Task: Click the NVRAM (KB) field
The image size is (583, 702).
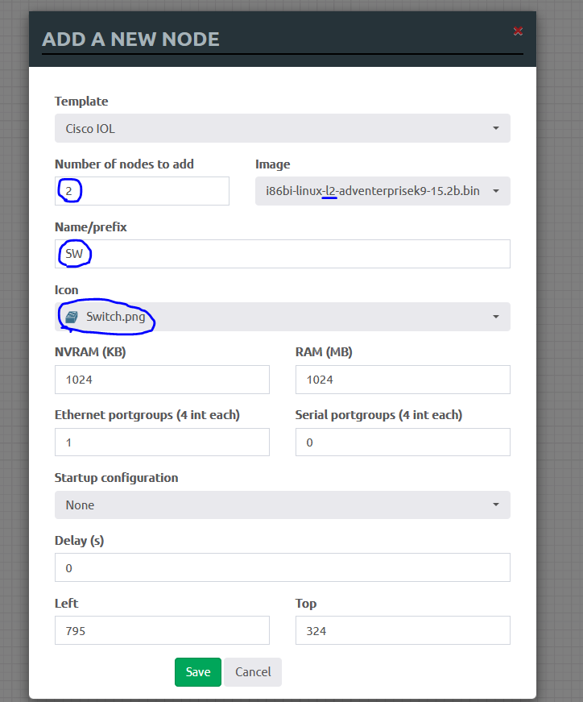Action: [x=162, y=380]
